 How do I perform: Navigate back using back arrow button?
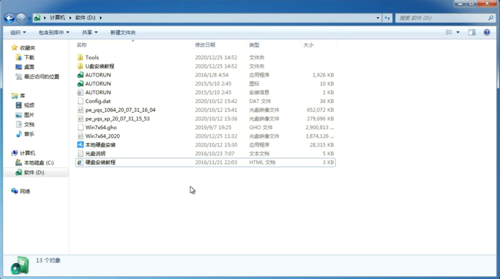(x=9, y=17)
